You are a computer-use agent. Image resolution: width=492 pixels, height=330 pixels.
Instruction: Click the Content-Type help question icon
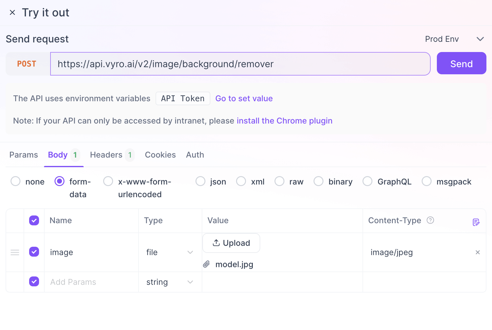click(430, 220)
